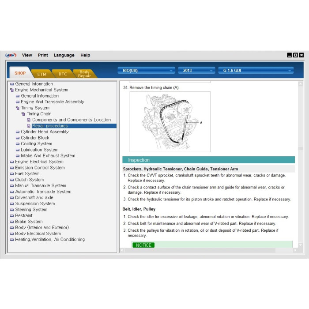Click the horizontal scroll right arrow
Screen dimensions: 309x309
(295, 250)
